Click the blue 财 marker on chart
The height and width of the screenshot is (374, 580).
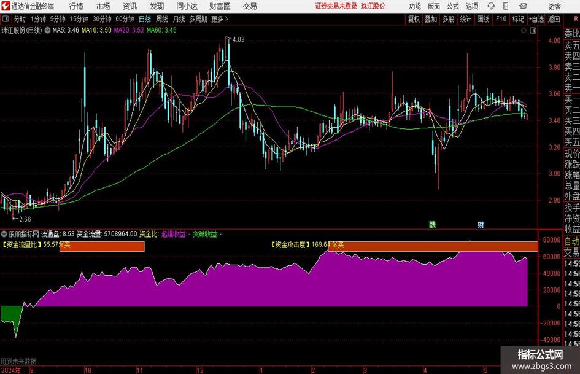tap(481, 224)
